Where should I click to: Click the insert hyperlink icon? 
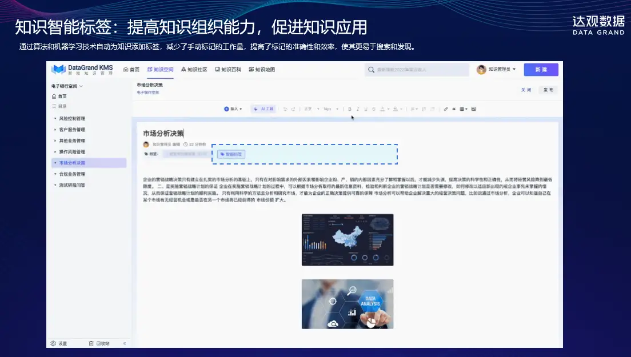tap(446, 109)
